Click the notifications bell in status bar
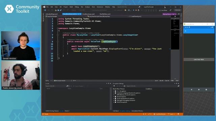Viewport: 216px width, 121px height. click(178, 114)
